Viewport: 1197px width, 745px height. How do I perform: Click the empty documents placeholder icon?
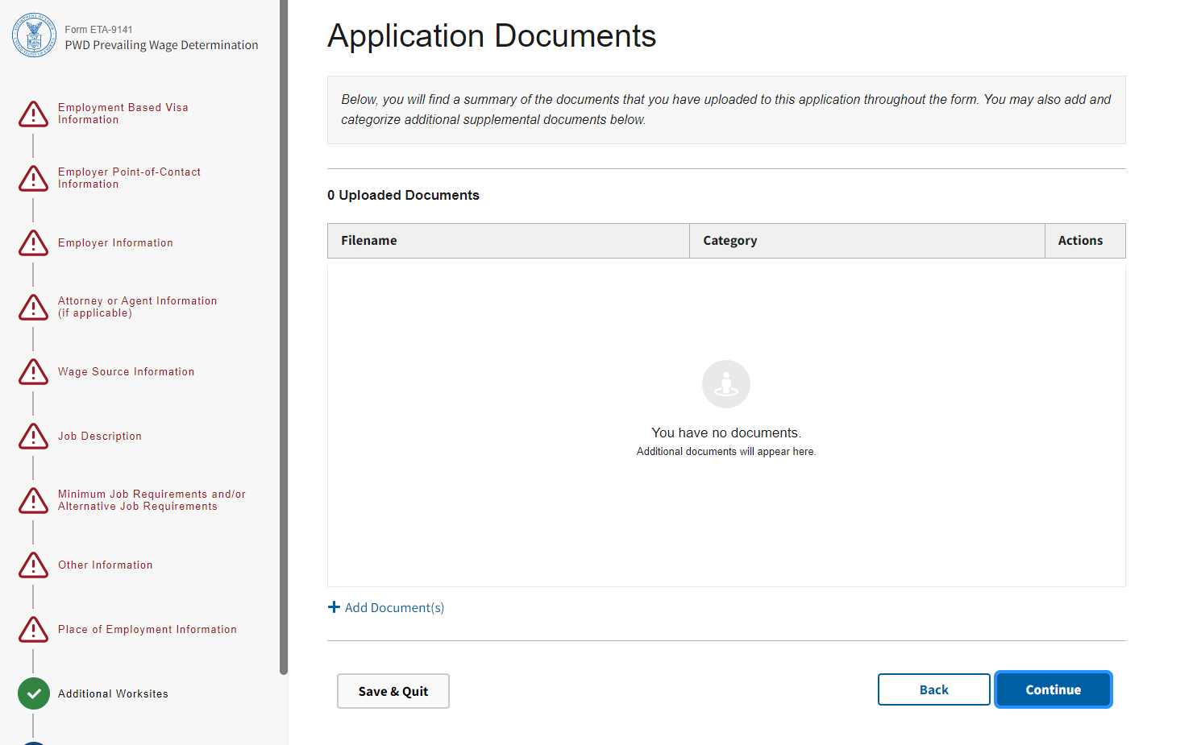725,384
